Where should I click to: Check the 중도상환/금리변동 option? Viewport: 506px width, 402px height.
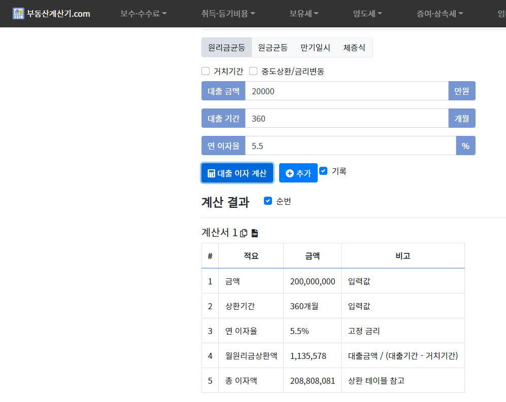253,71
